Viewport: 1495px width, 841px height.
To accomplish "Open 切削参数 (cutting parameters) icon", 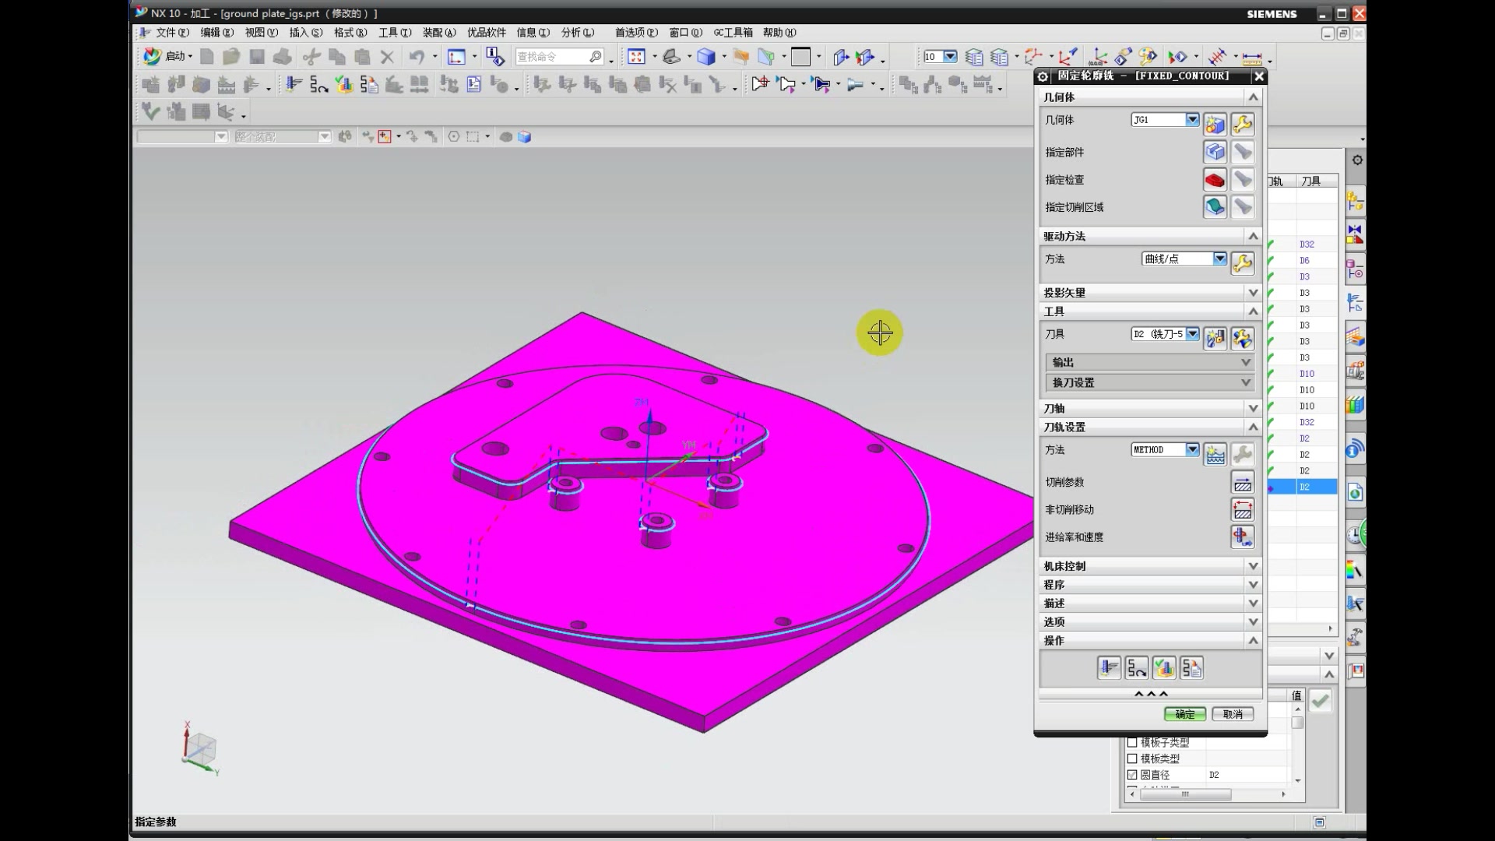I will pos(1243,483).
